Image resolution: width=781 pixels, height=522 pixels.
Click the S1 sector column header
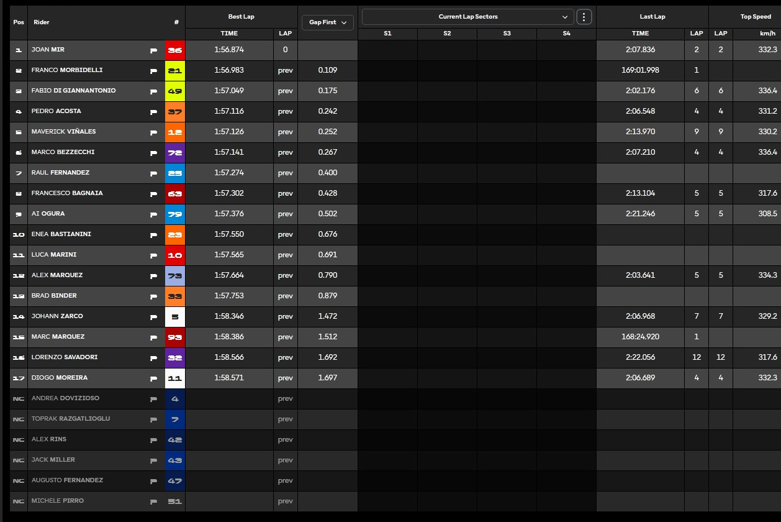coord(387,34)
